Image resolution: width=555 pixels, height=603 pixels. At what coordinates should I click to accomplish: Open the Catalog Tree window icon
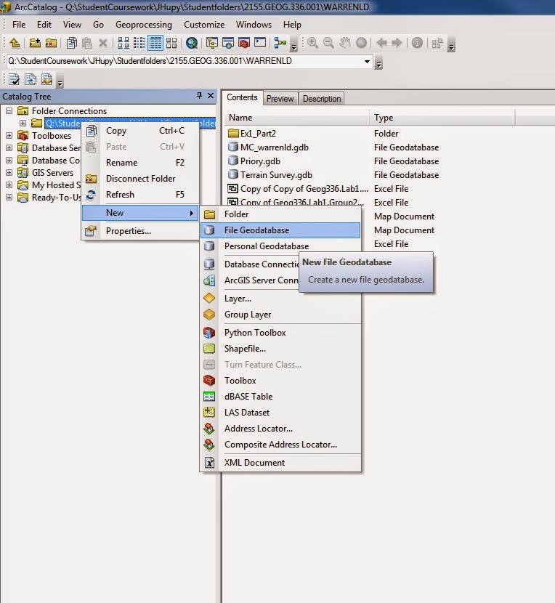[211, 43]
